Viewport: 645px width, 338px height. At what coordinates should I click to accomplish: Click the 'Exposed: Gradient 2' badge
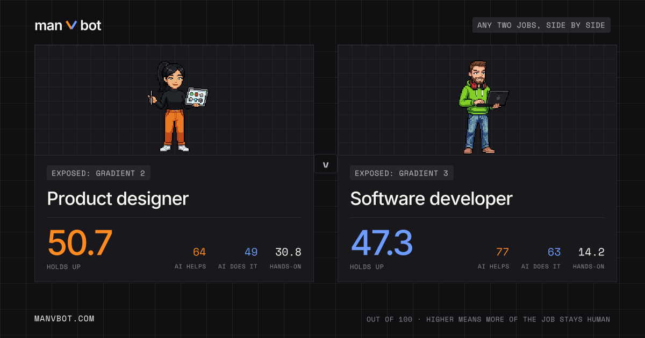click(x=98, y=173)
